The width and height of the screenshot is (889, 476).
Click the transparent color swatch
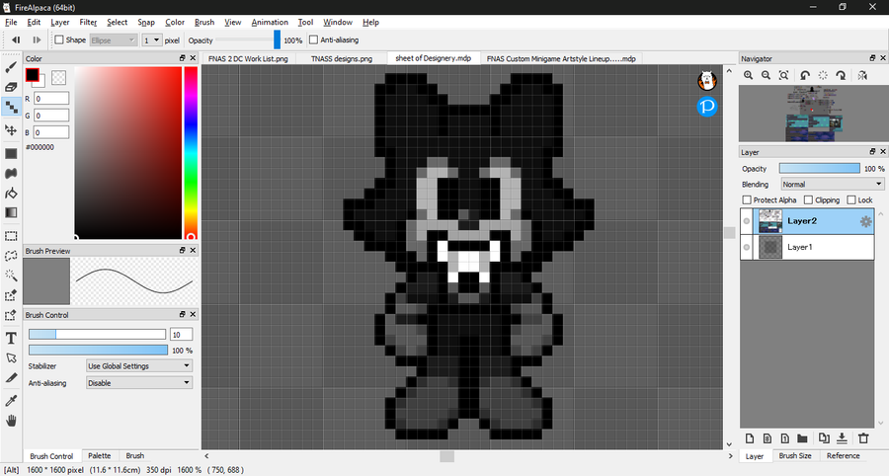[58, 77]
